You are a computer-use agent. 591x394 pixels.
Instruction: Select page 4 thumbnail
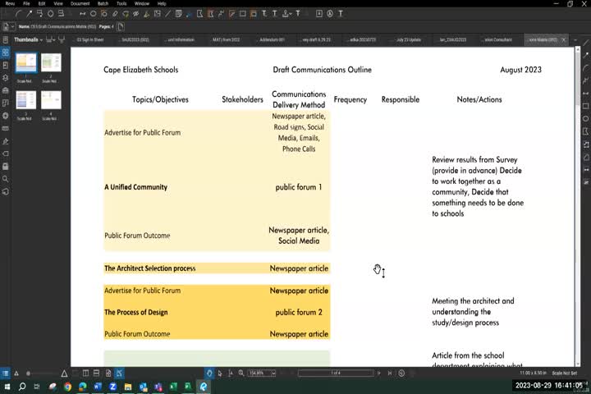51,100
